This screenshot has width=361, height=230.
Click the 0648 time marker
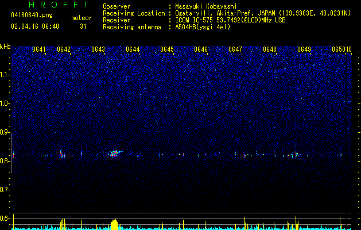(x=270, y=49)
